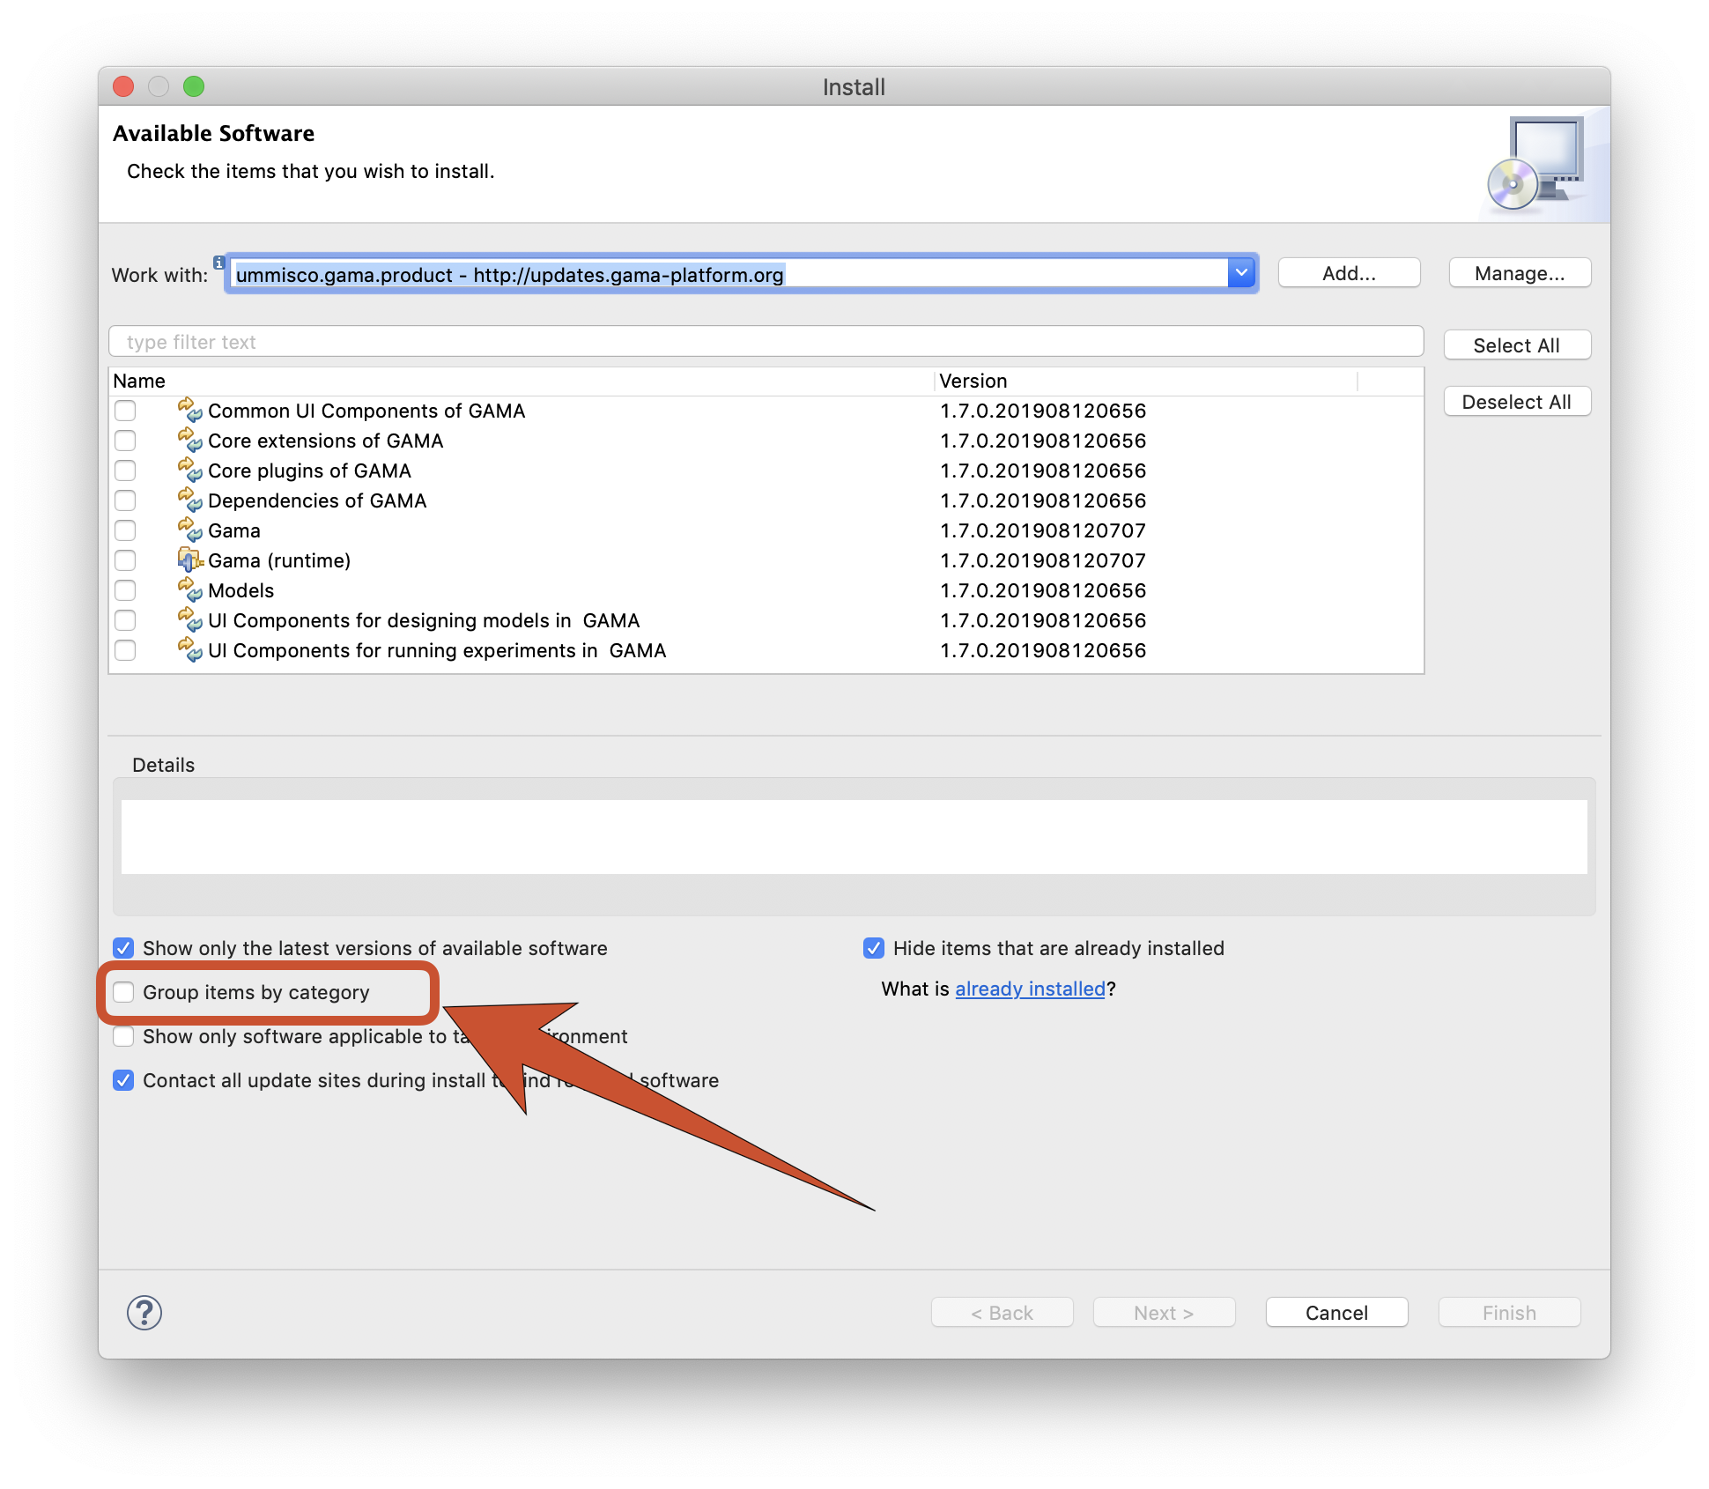Check the Core plugins of GAMA checkbox
Image resolution: width=1709 pixels, height=1489 pixels.
125,470
